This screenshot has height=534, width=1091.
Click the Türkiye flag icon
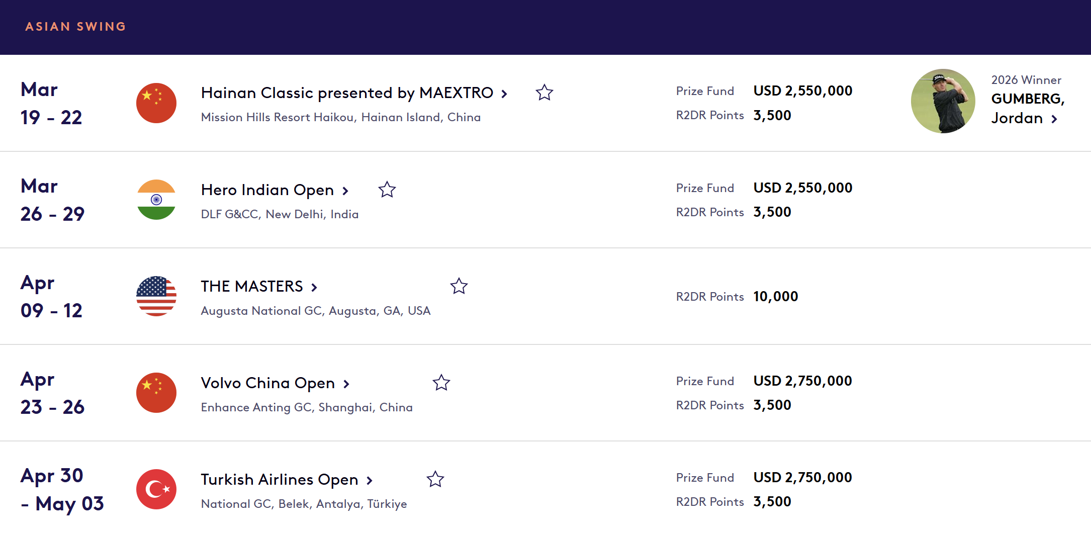point(156,489)
